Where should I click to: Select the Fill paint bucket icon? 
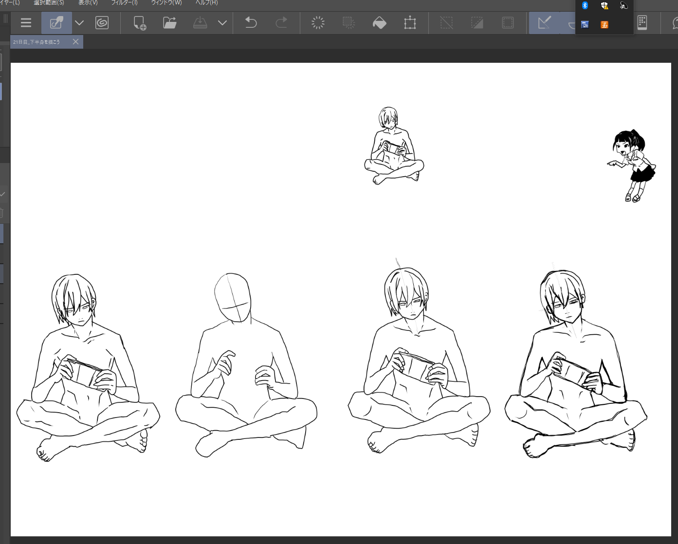click(379, 23)
